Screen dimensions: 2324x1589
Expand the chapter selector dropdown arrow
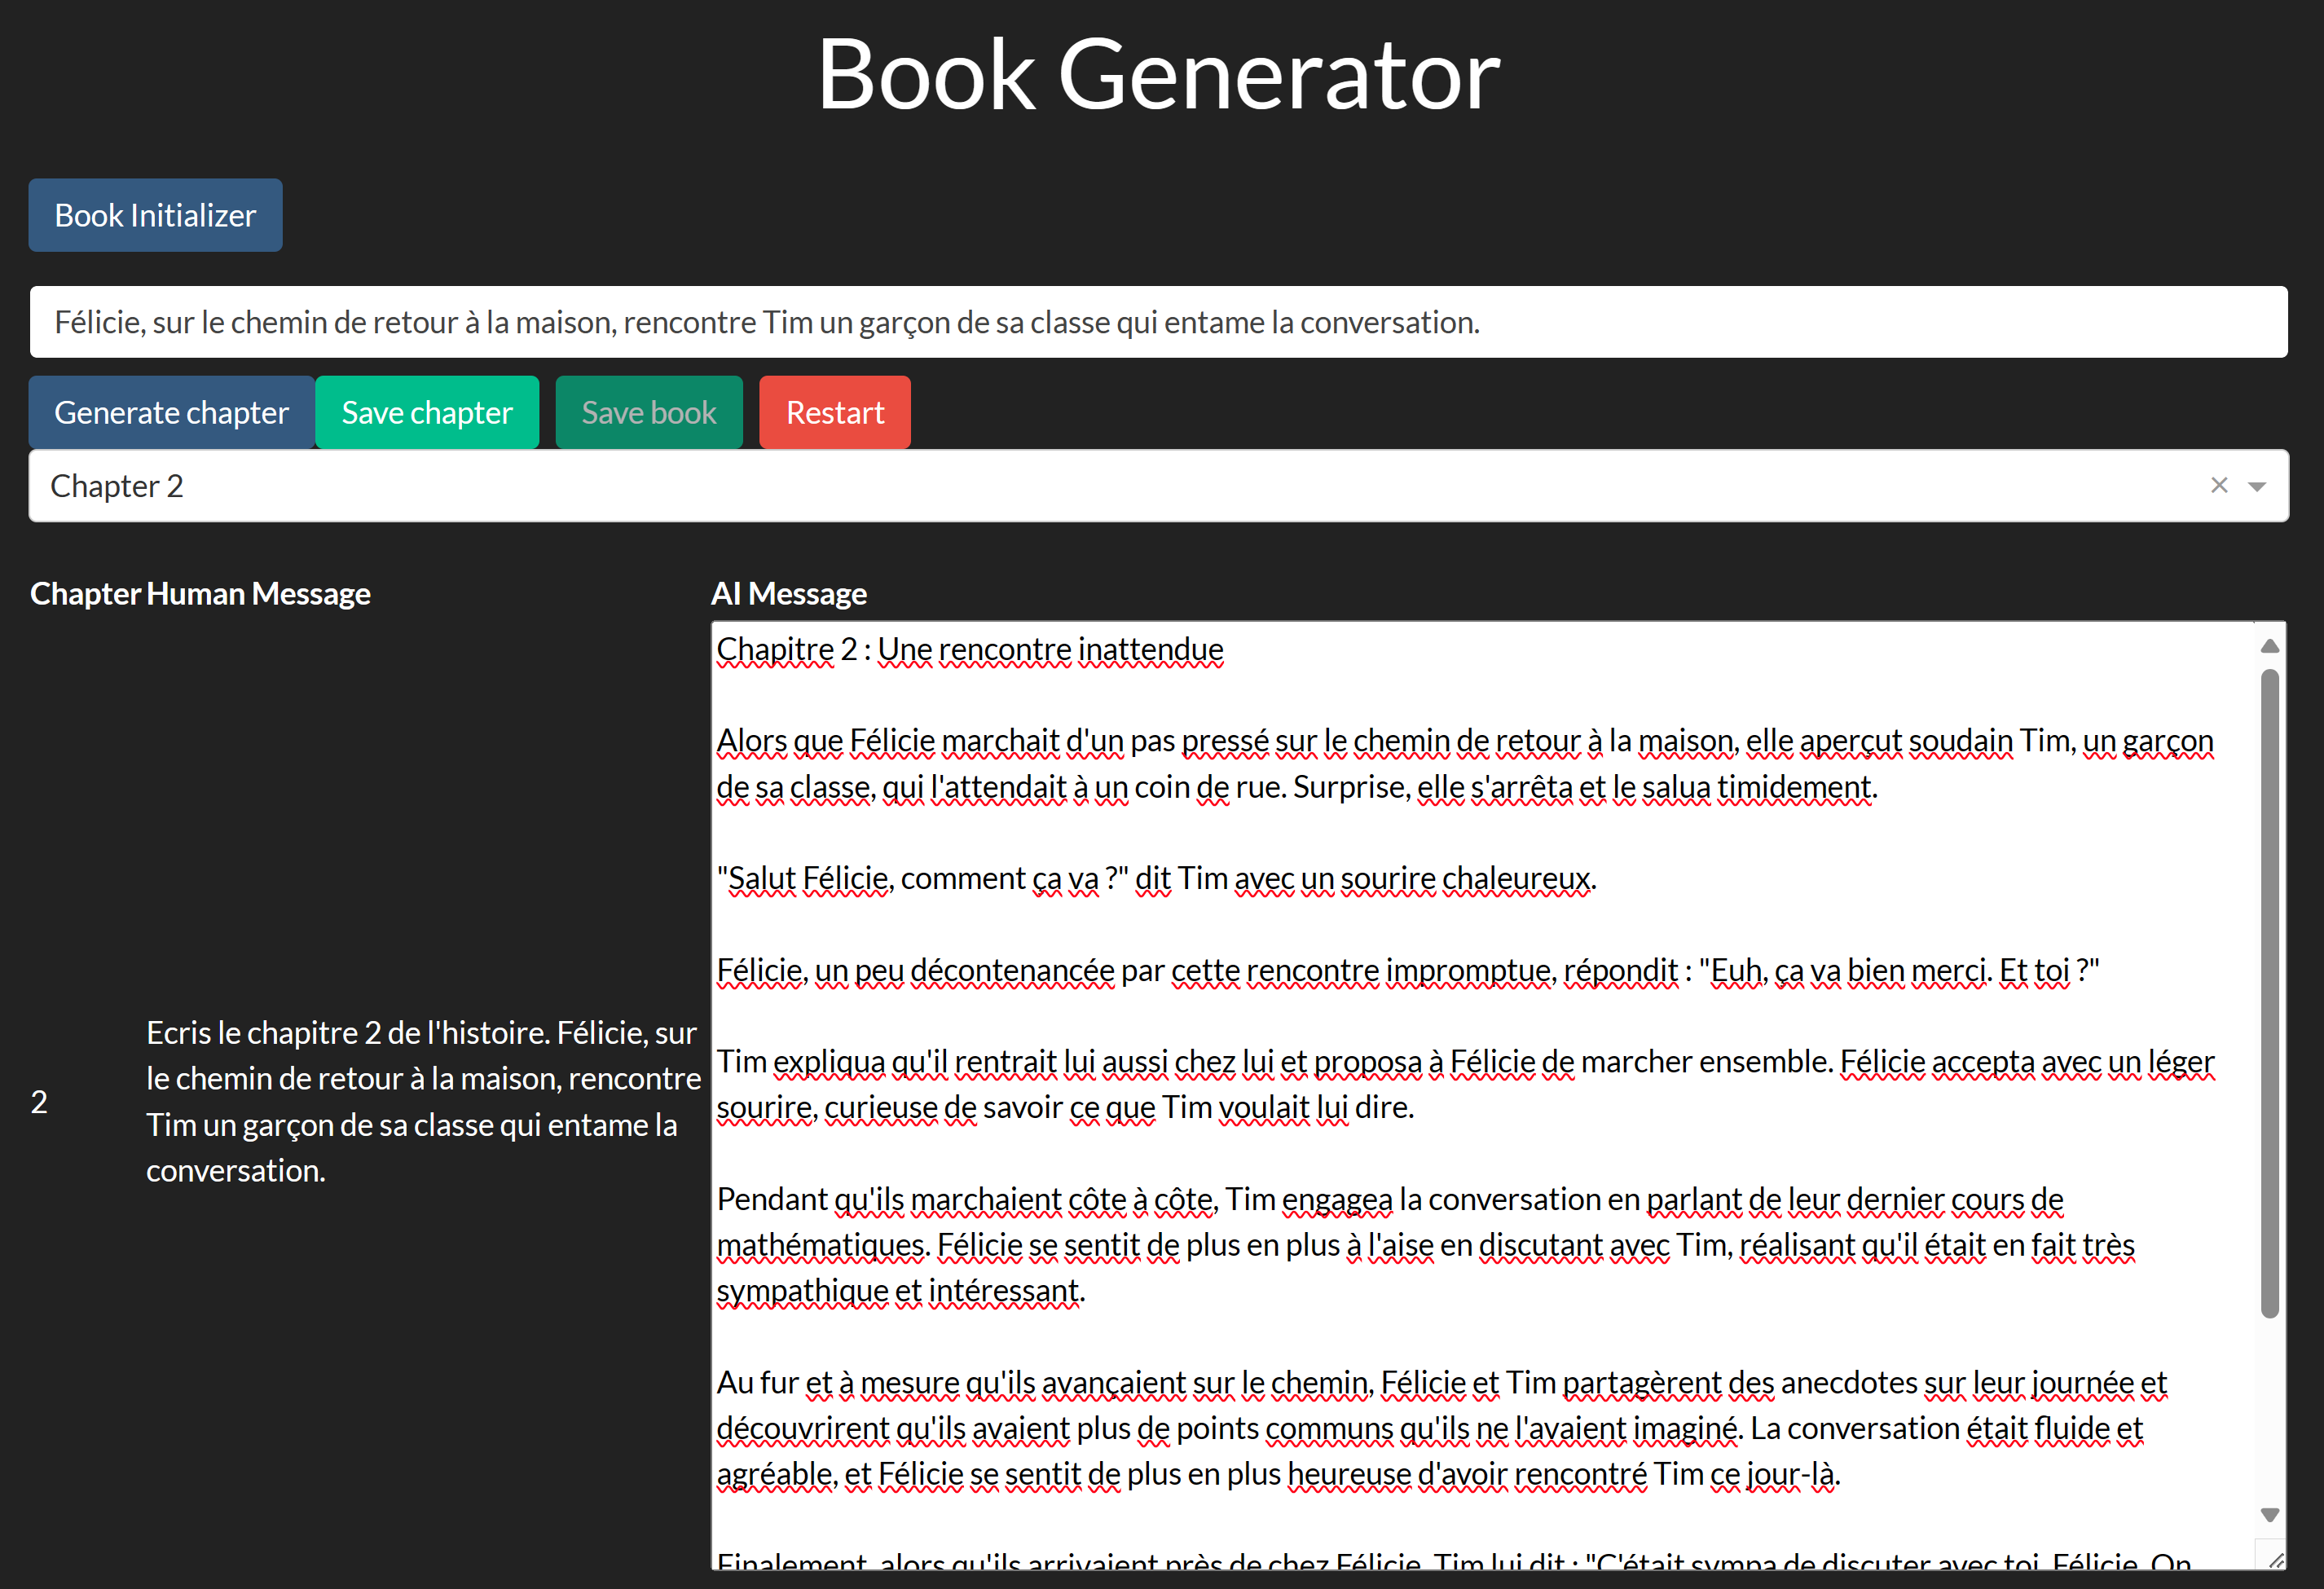tap(2256, 486)
